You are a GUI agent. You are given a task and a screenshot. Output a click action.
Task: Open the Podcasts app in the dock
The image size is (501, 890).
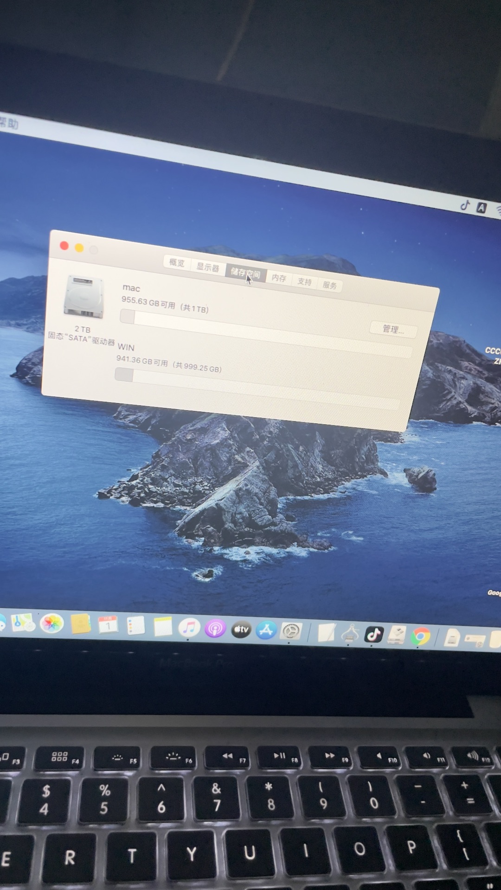(215, 629)
